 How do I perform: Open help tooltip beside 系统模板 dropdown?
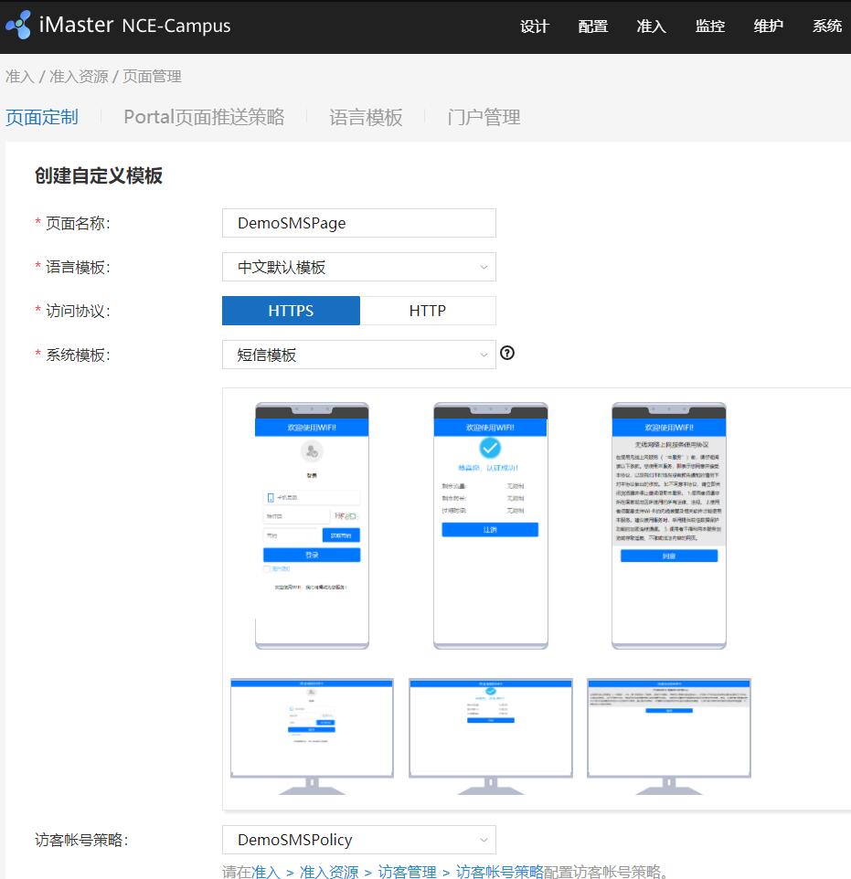(x=507, y=353)
